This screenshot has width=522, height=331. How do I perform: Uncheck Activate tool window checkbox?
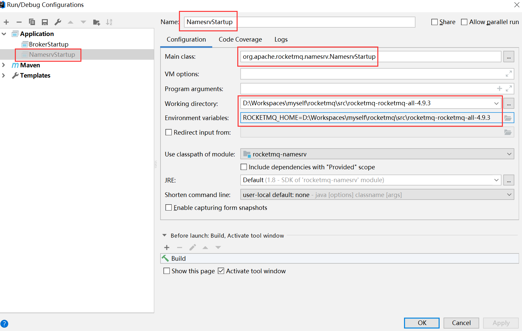point(221,271)
